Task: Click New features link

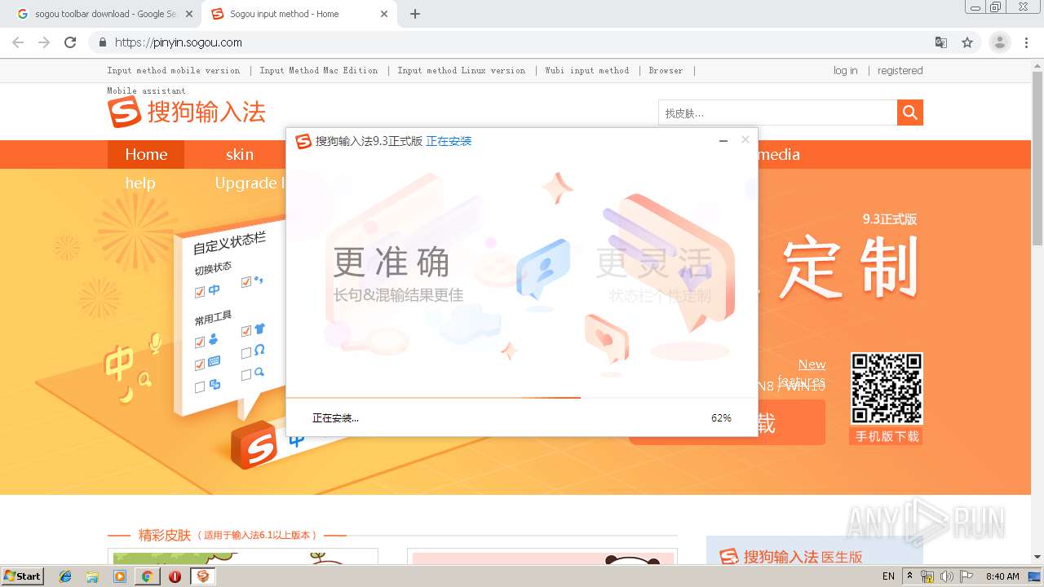Action: (802, 373)
